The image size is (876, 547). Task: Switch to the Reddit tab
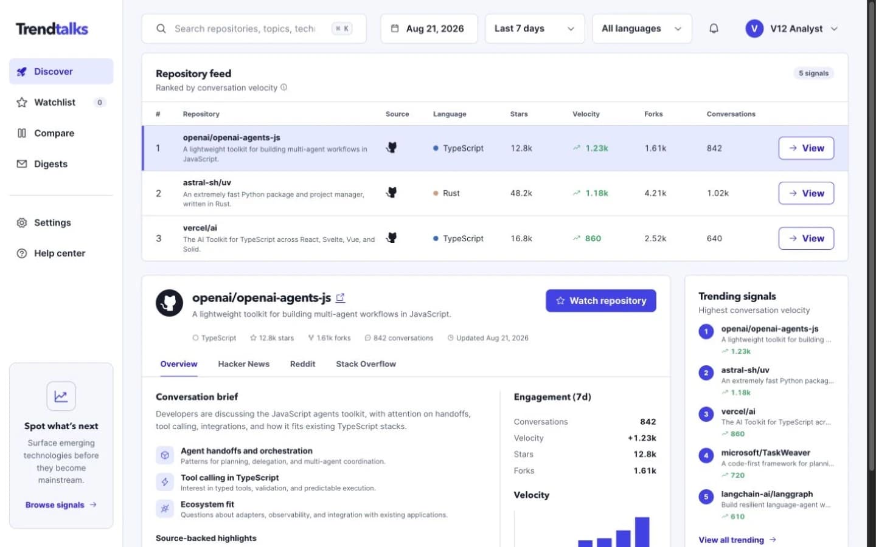click(x=302, y=364)
